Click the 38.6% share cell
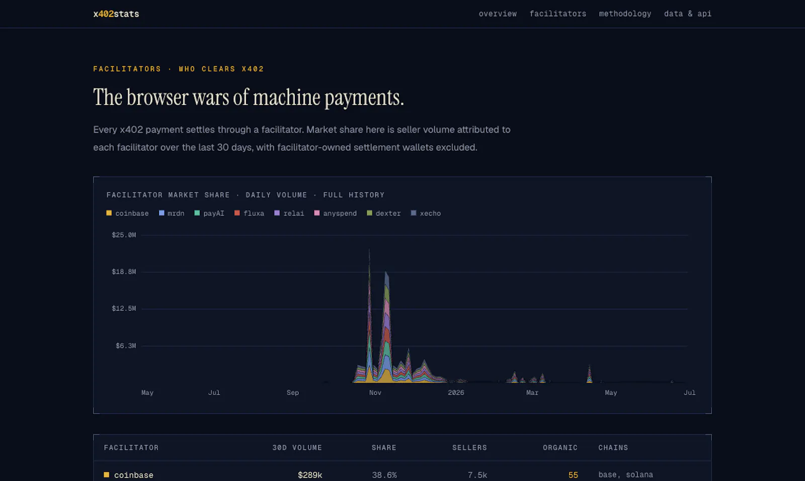 [384, 475]
